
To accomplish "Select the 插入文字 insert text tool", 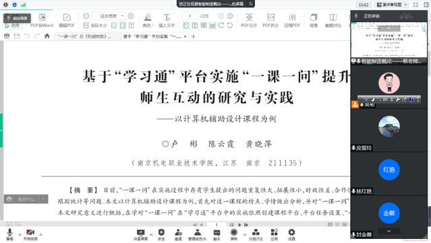I will [x=167, y=21].
